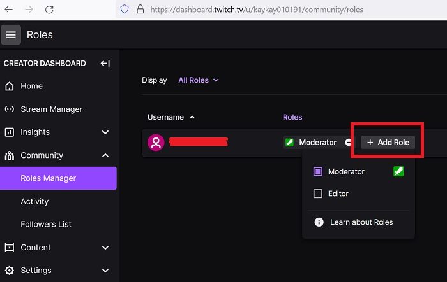Click green sword icon beside Moderator option
Viewport: 447px width, 282px height.
click(x=398, y=171)
